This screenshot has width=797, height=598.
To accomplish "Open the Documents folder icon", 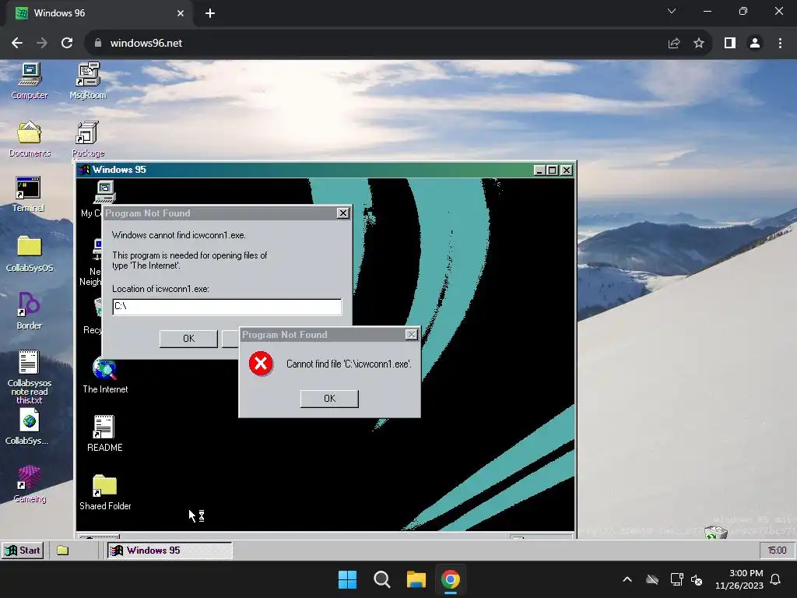I will (30, 139).
